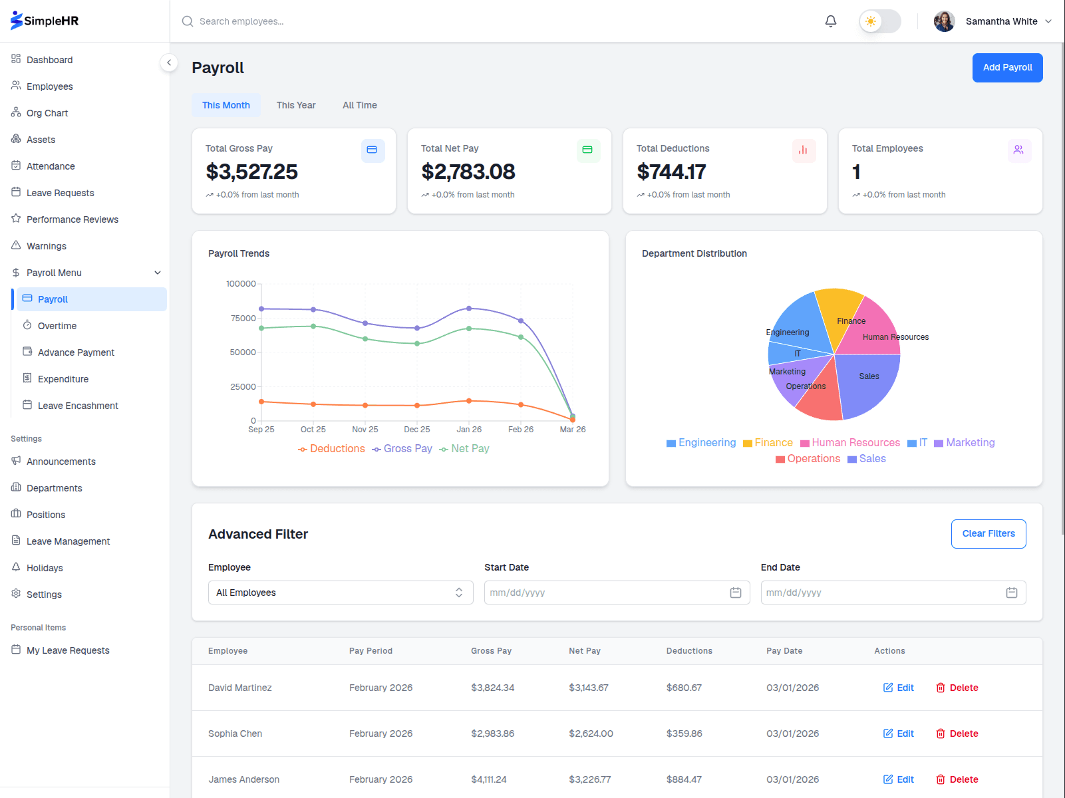The image size is (1065, 798).
Task: Click the Engineering color square in pie legend
Action: 671,442
